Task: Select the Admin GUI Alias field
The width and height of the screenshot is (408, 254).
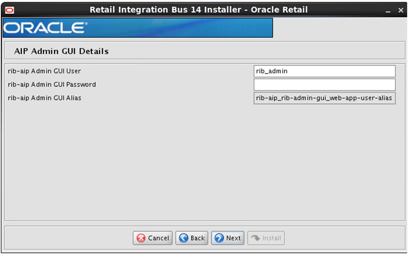Action: click(x=325, y=98)
